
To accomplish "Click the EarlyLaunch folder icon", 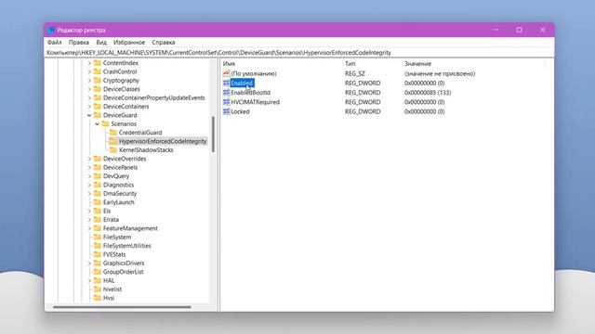I will click(x=98, y=202).
